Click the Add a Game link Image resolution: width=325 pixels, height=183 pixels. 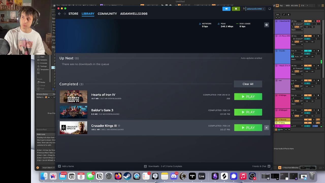pyautogui.click(x=68, y=166)
